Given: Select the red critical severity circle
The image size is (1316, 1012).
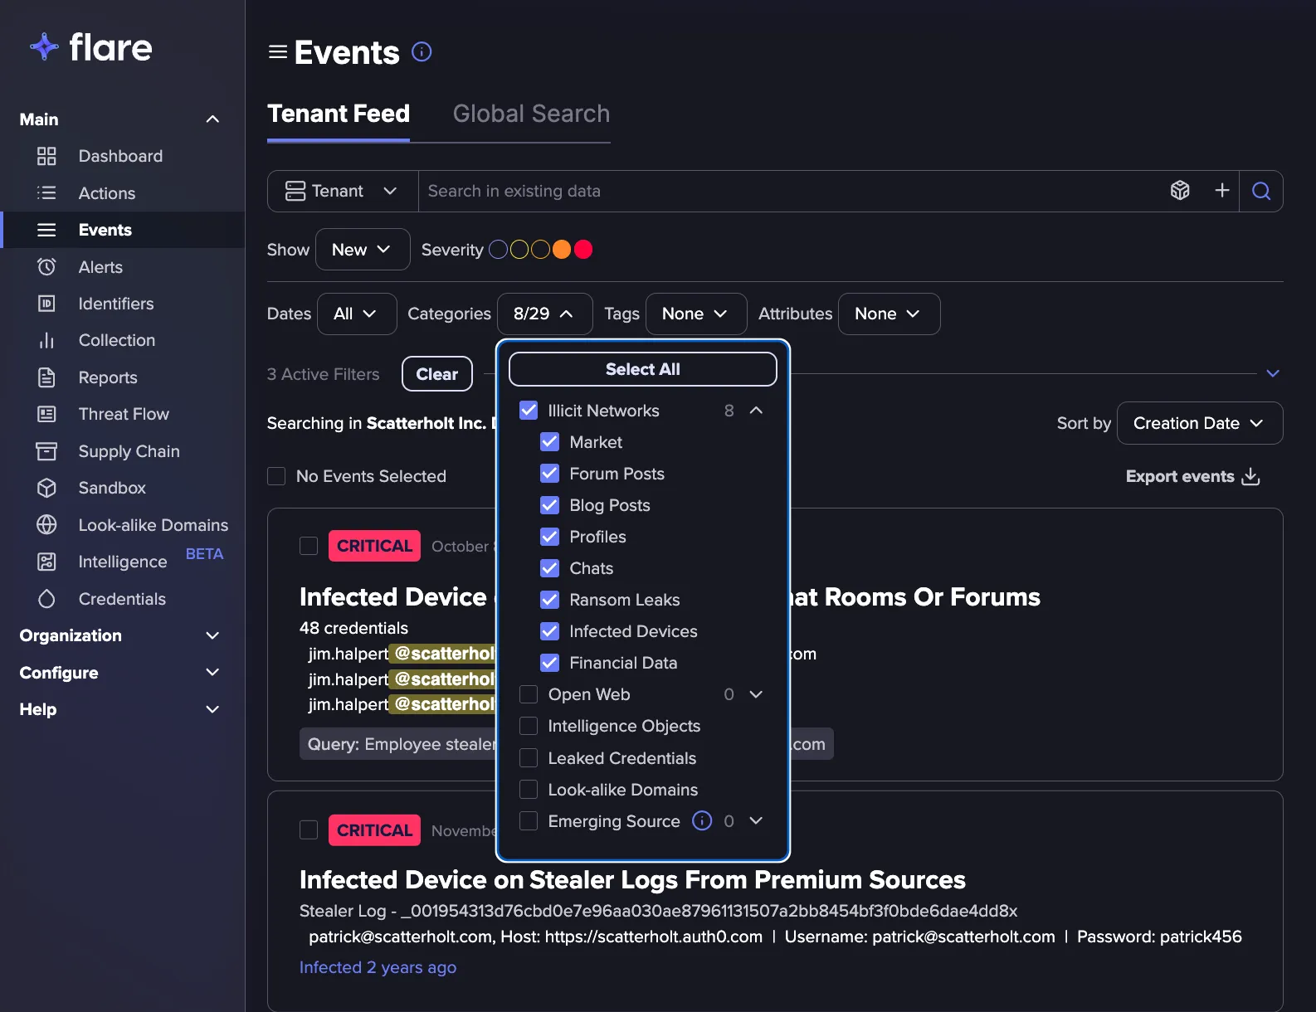Looking at the screenshot, I should [x=583, y=250].
